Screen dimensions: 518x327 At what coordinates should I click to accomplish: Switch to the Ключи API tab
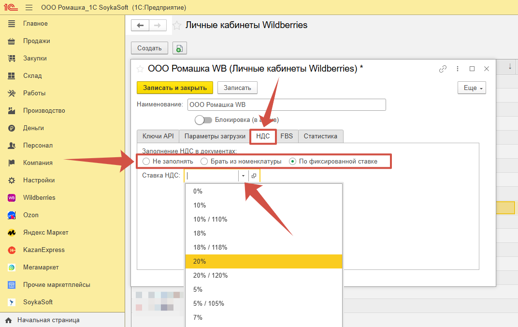(x=158, y=136)
